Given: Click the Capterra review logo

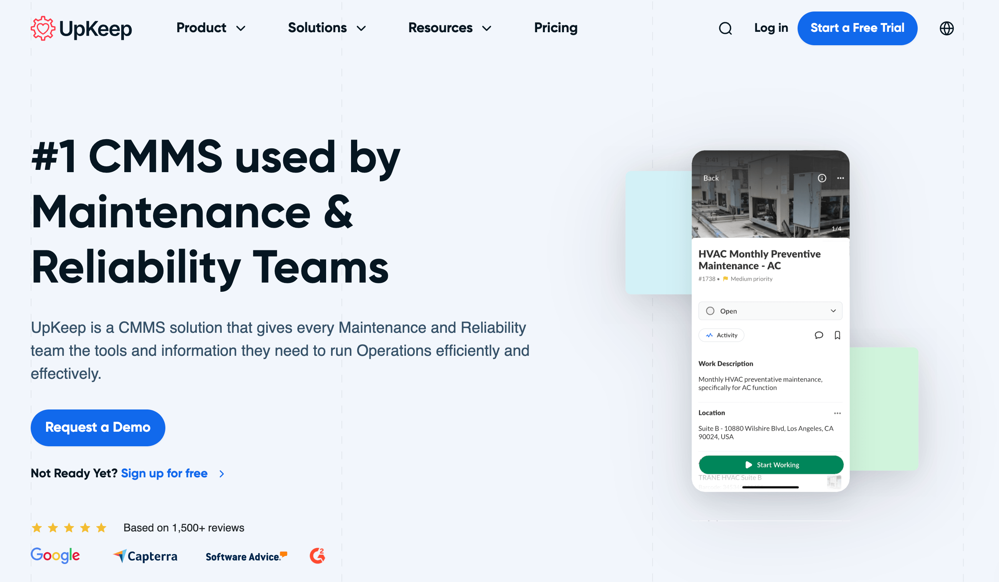Looking at the screenshot, I should 145,556.
